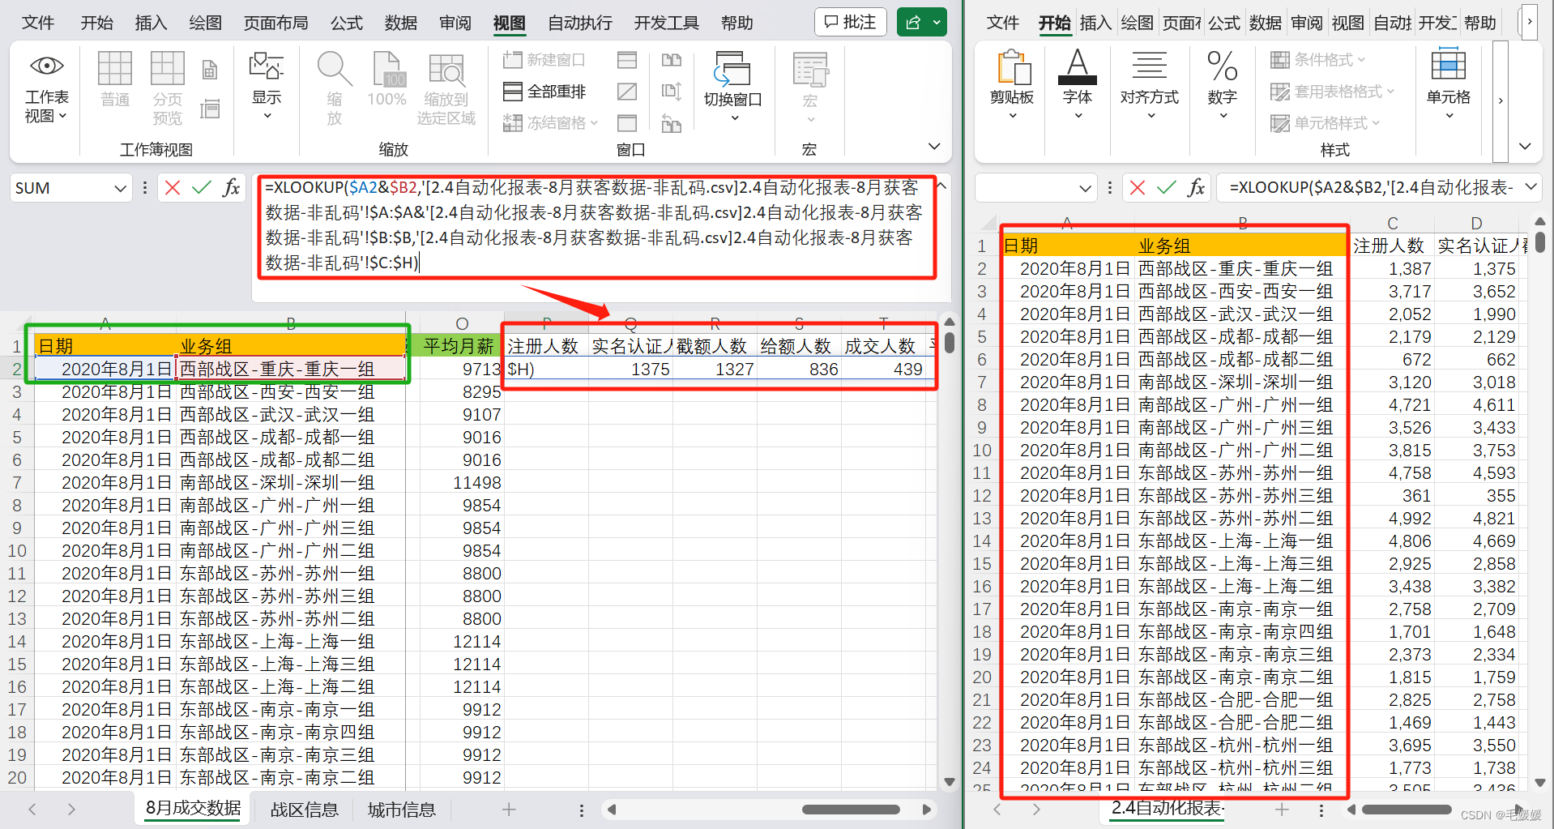The width and height of the screenshot is (1554, 829).
Task: Select cell with value 11498
Action: 461,482
